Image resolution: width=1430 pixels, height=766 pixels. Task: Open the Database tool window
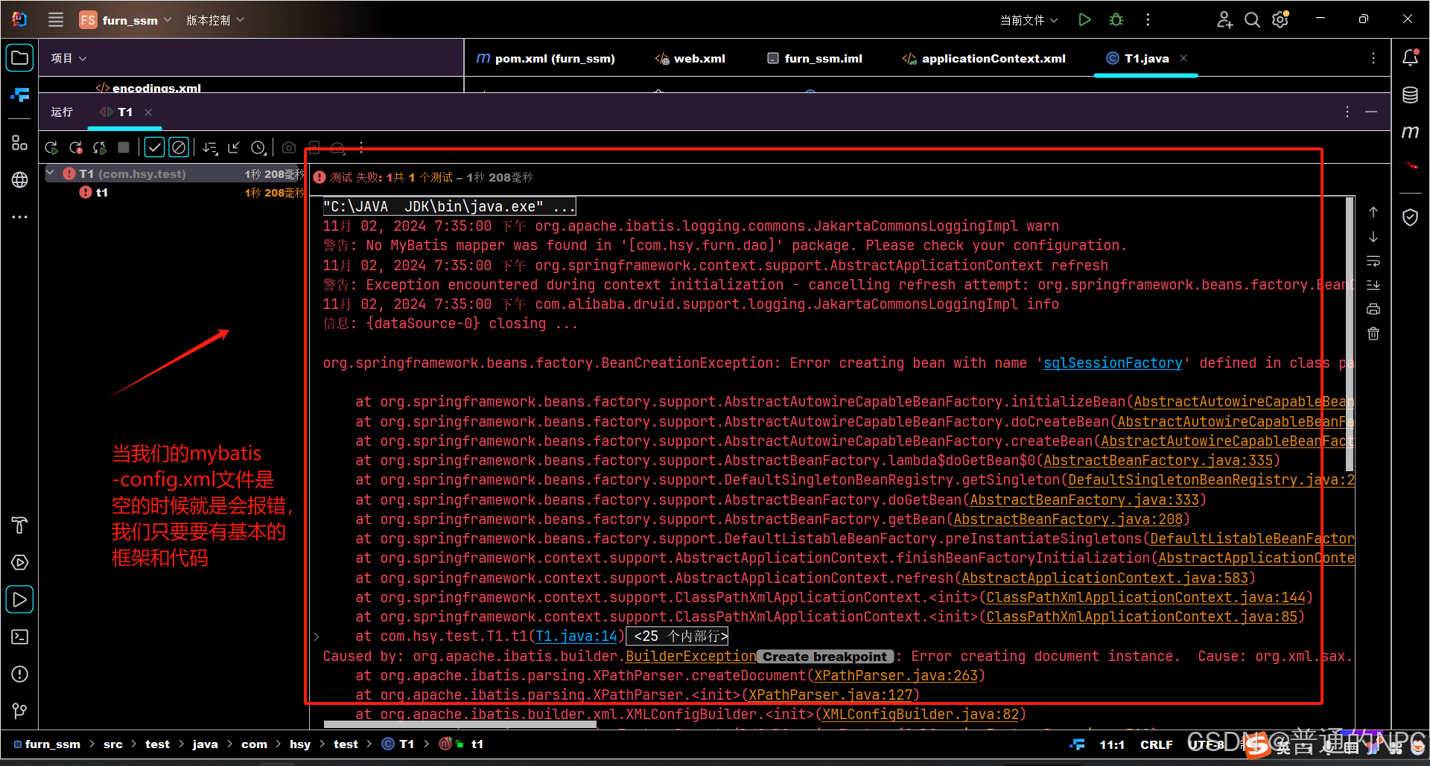[x=1410, y=95]
